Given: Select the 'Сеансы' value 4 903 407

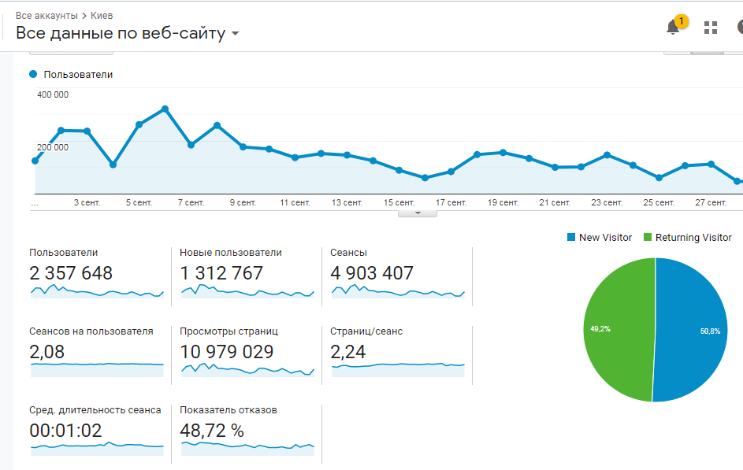Looking at the screenshot, I should (x=372, y=273).
